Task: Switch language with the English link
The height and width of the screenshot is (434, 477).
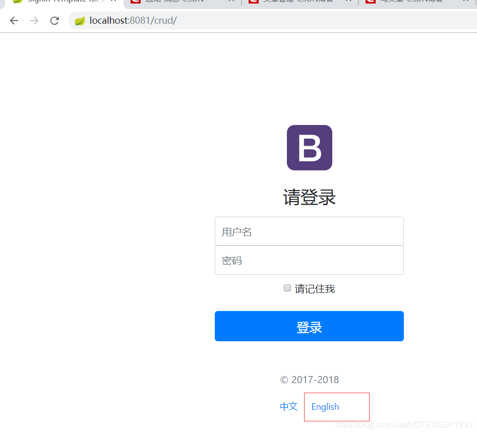Action: pos(325,407)
